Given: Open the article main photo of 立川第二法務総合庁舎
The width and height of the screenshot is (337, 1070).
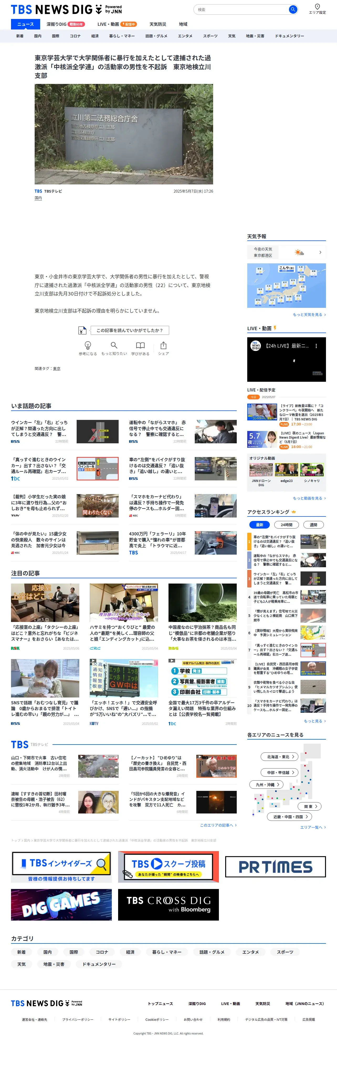Looking at the screenshot, I should point(124,134).
